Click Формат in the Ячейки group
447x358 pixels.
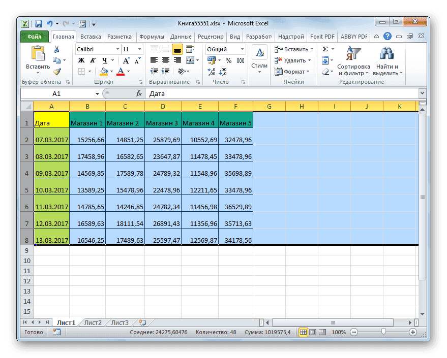coord(293,71)
